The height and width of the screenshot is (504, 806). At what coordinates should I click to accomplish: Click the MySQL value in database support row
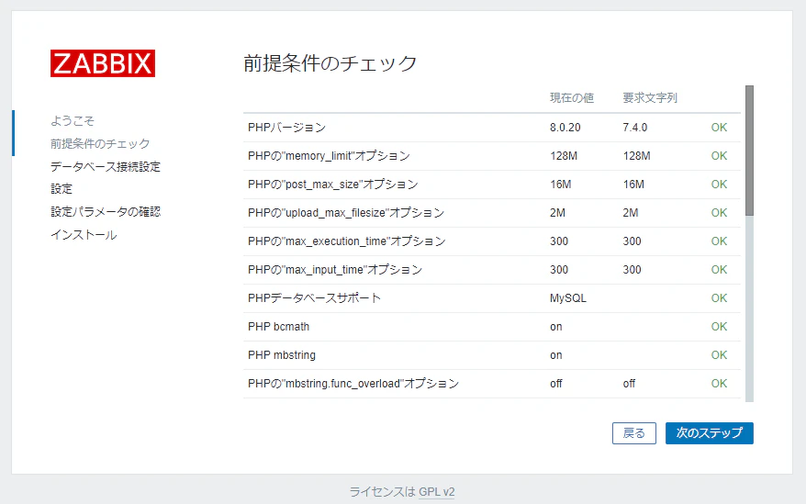(x=568, y=298)
